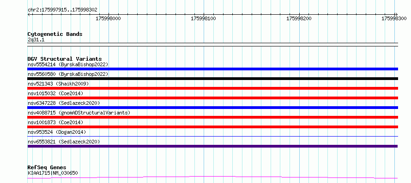Open the nsv953524 (Dogan2014) variant label

[57, 132]
